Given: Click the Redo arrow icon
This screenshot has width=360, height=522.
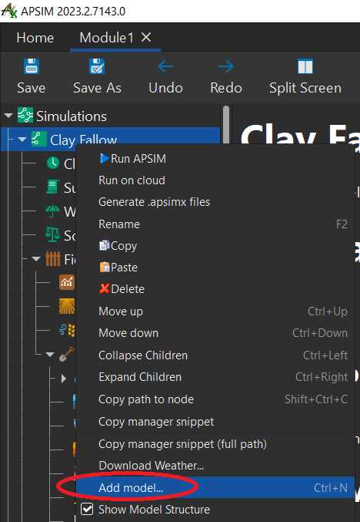Looking at the screenshot, I should 226,66.
